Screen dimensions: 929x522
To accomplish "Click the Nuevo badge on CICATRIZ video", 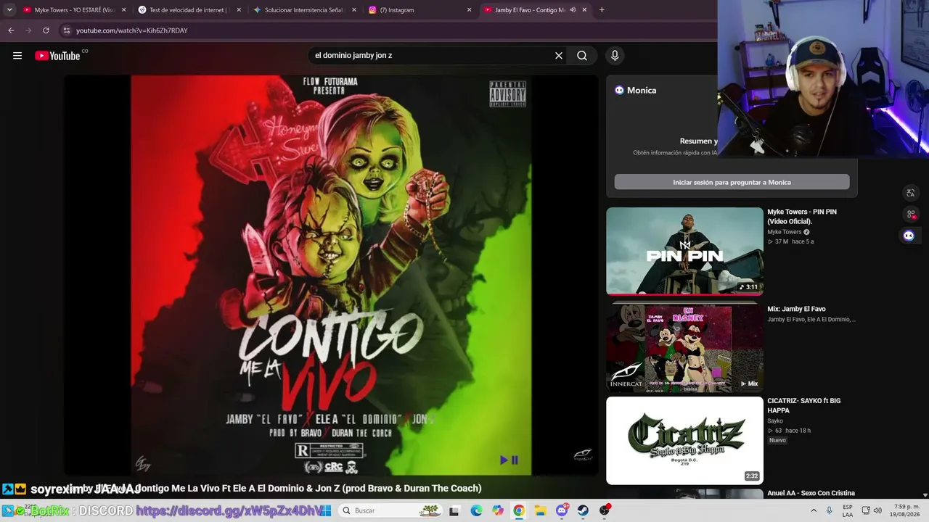I will 777,440.
